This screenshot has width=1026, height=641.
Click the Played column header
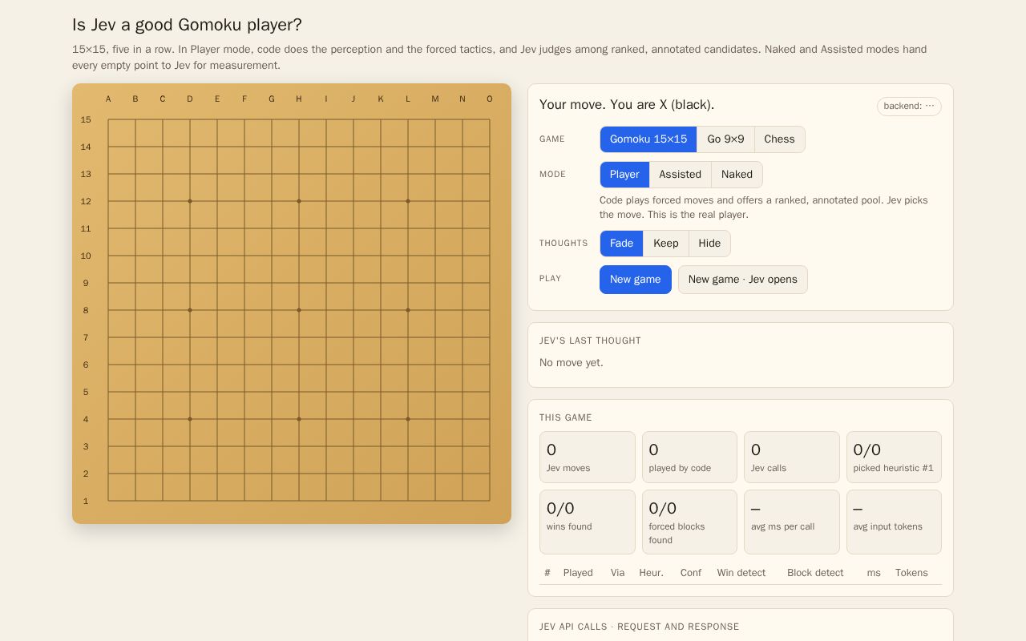pyautogui.click(x=578, y=573)
